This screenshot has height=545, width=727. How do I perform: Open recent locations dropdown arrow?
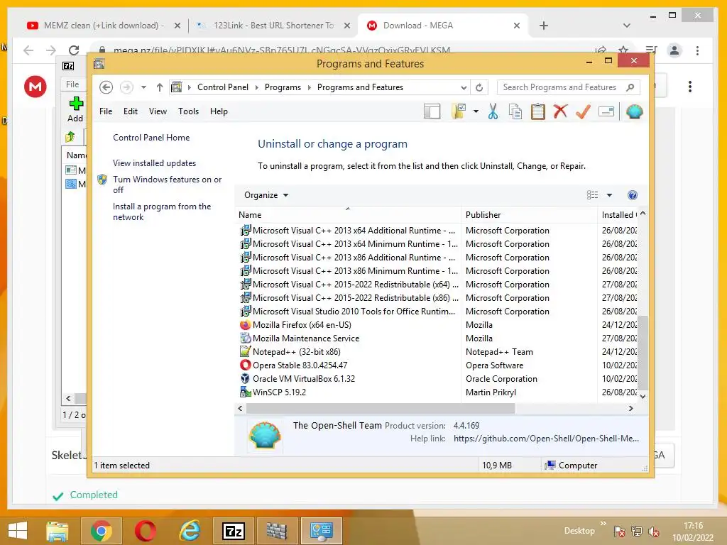click(143, 87)
